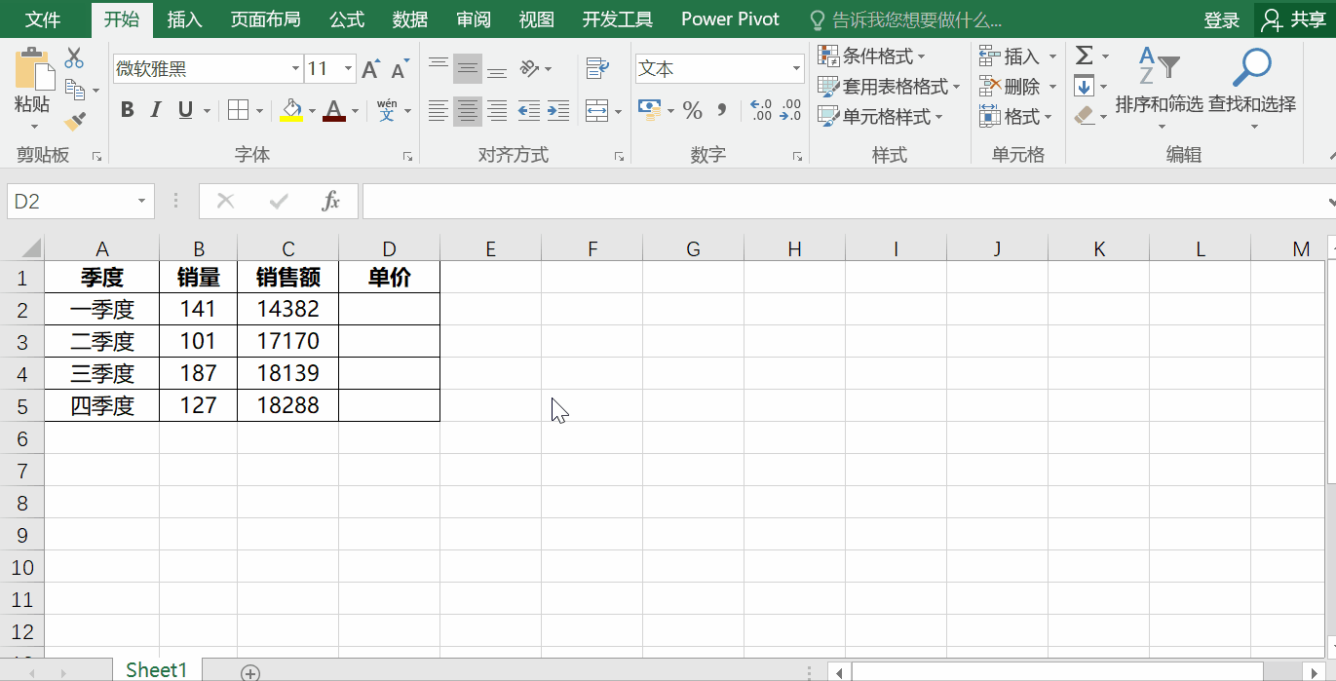Switch to the 页面布局 tab
Screen dimensions: 1336x681
265,19
